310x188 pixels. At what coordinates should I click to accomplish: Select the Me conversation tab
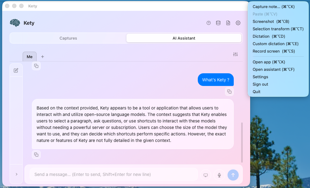(x=30, y=57)
